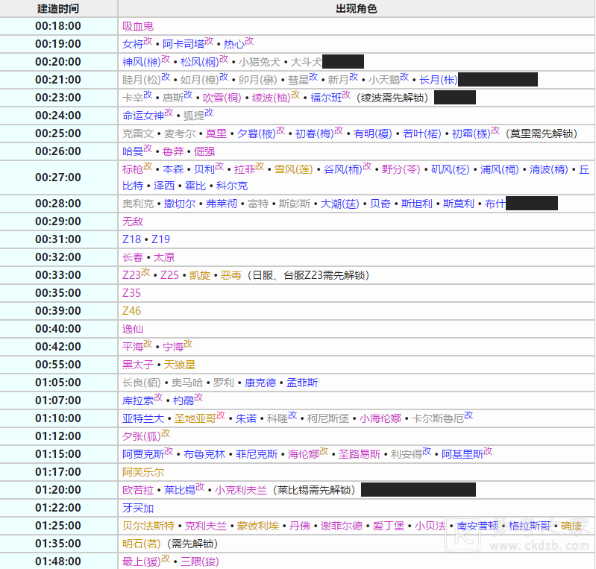Open the 阿卡司塔 character link
Image resolution: width=596 pixels, height=569 pixels.
(183, 44)
